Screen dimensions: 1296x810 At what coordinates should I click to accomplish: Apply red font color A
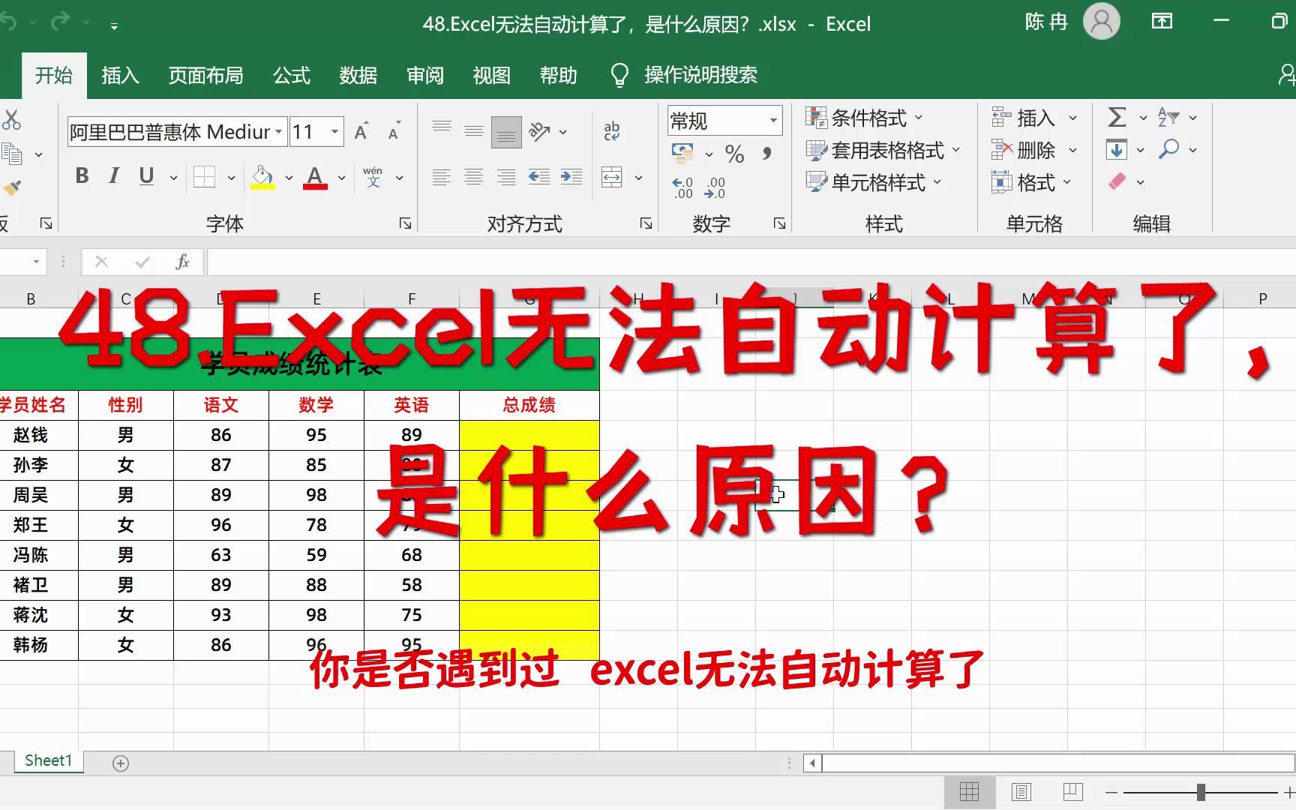315,177
